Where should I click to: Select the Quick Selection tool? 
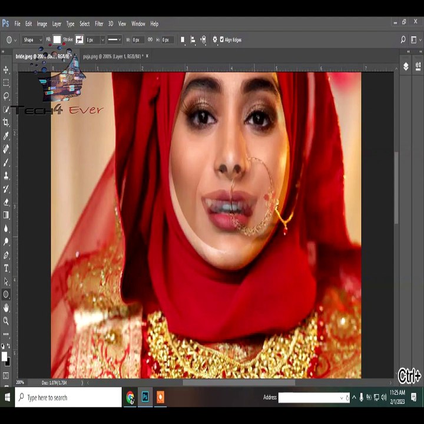(6, 110)
